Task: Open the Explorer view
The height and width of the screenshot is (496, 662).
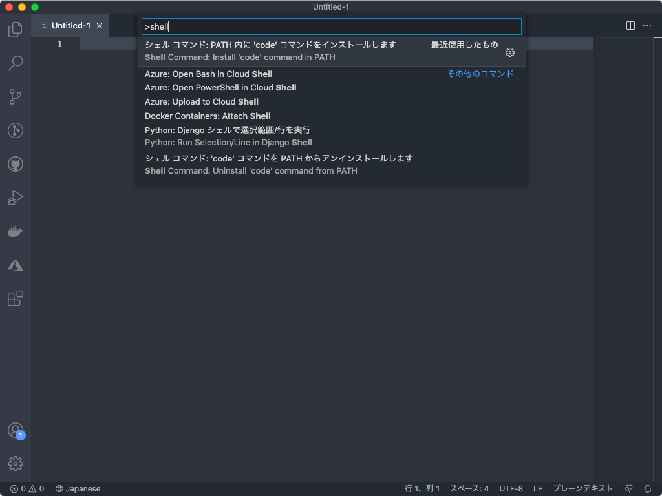Action: pyautogui.click(x=15, y=29)
